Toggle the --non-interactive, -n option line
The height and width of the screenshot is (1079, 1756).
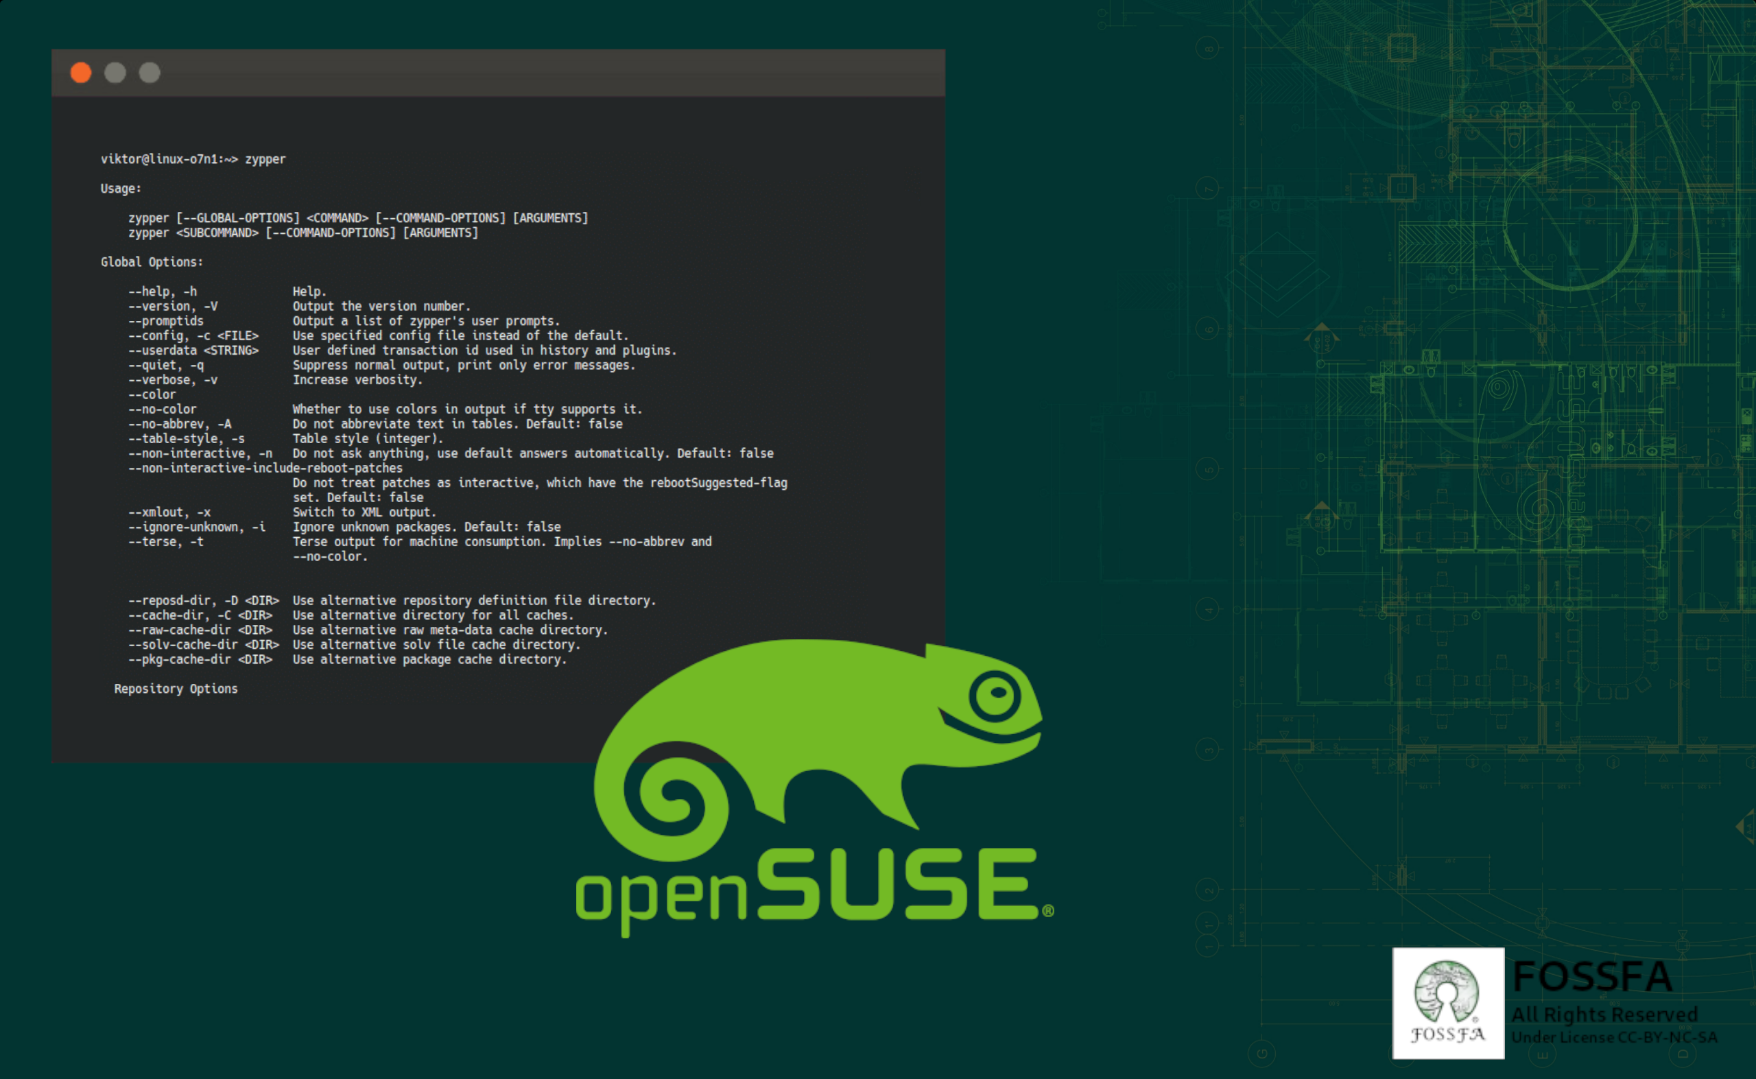199,453
